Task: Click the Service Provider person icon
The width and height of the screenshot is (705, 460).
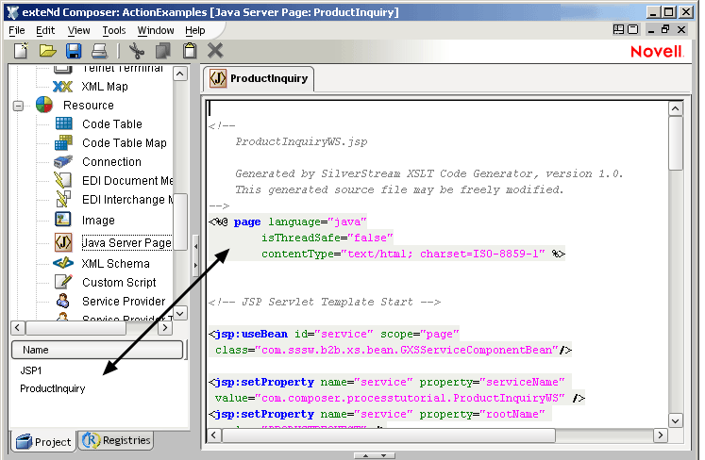Action: tap(63, 301)
